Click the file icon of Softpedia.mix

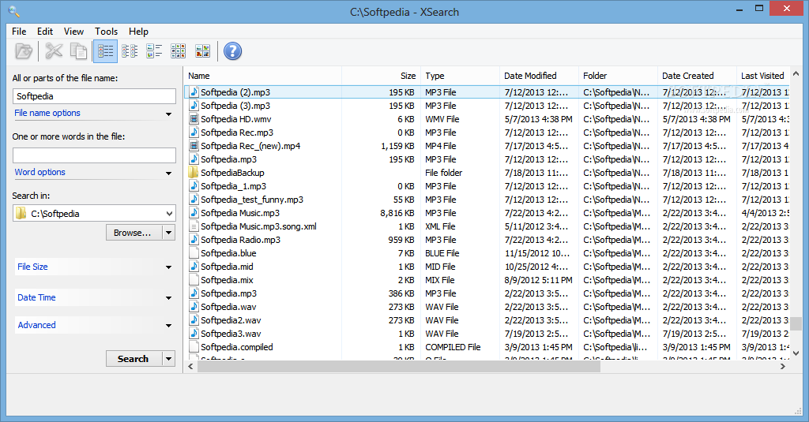194,279
